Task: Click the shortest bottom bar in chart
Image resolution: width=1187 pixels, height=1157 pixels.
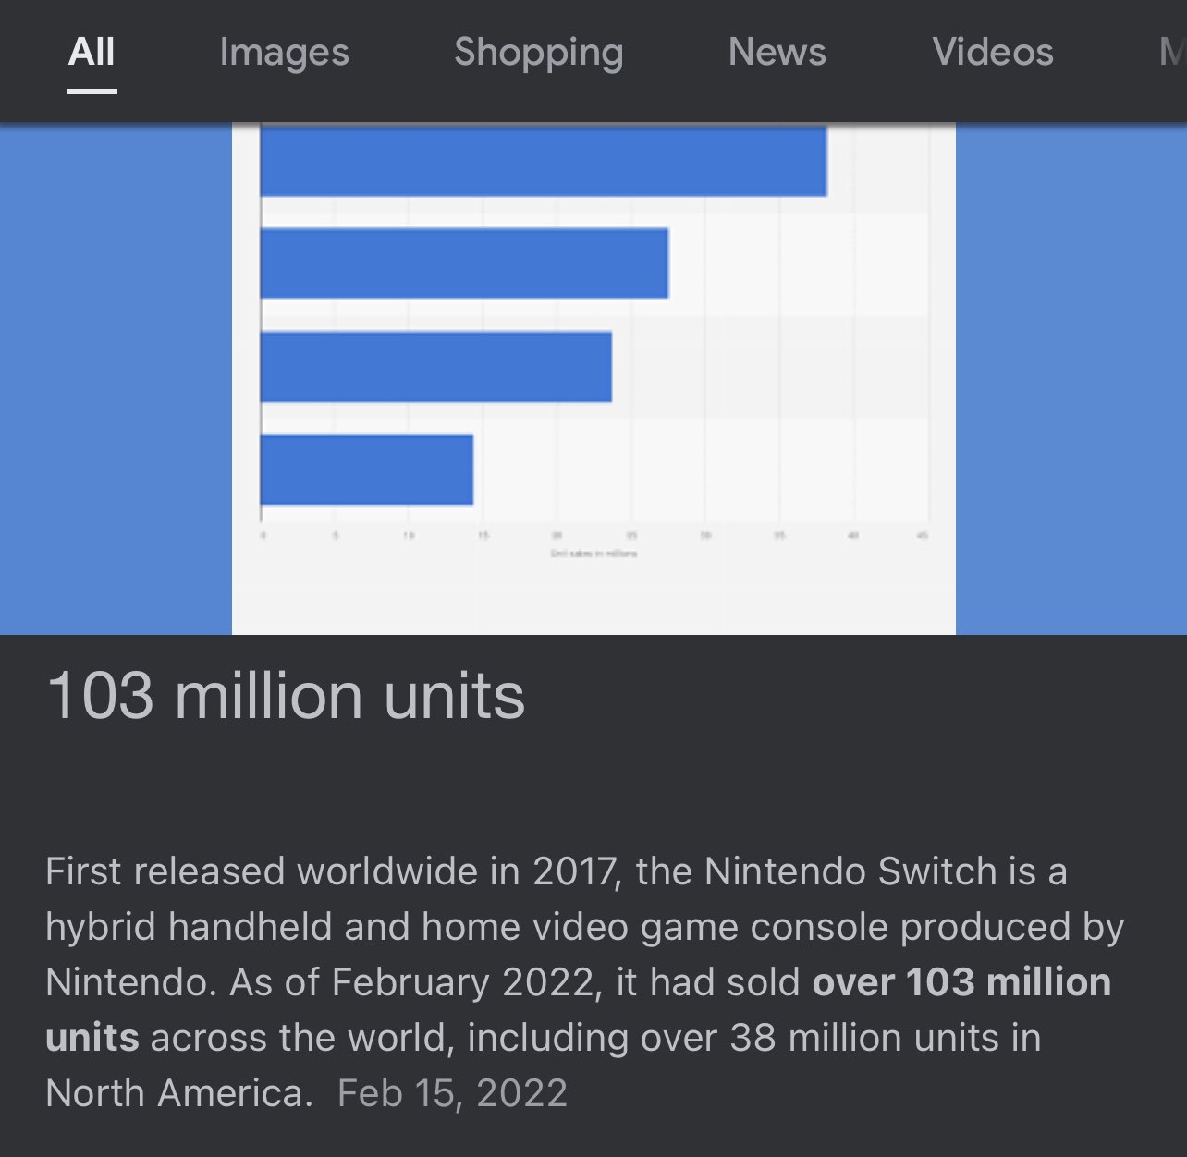Action: [367, 470]
